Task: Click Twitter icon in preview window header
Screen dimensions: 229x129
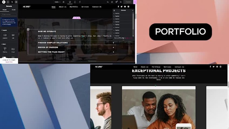Action: (214, 67)
